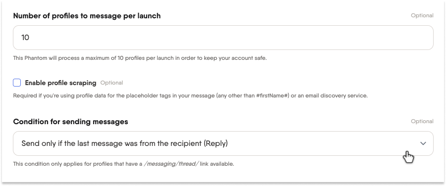446x186 pixels.
Task: Click the Optional tag beside condition heading
Action: click(422, 121)
